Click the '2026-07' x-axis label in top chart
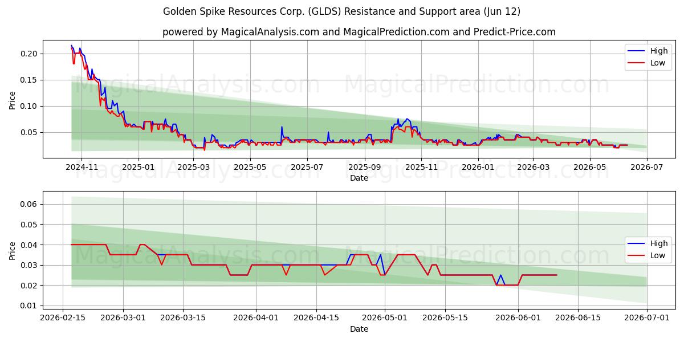The image size is (684, 342). point(647,167)
